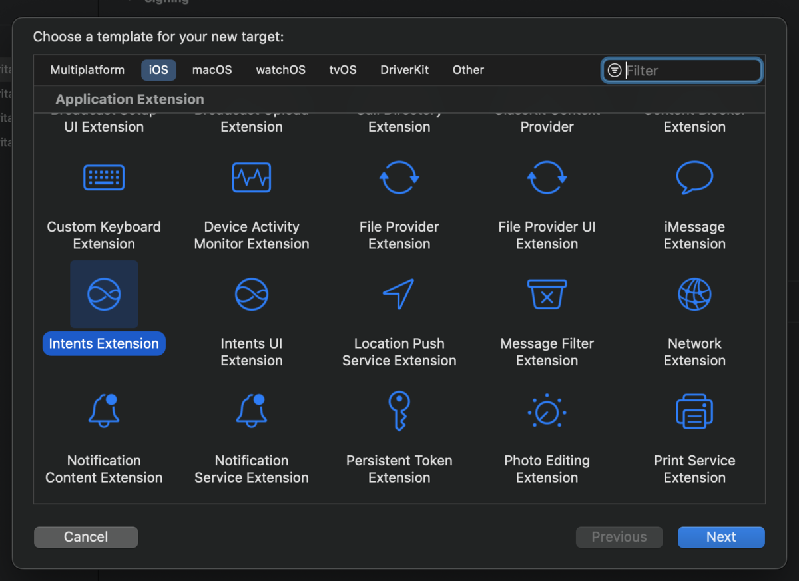Select the Message Filter Extension icon
Screen dimensions: 799x581
[547, 294]
